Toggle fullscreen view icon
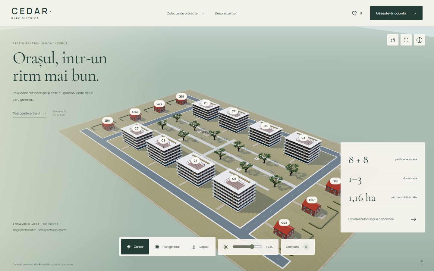 [x=406, y=40]
